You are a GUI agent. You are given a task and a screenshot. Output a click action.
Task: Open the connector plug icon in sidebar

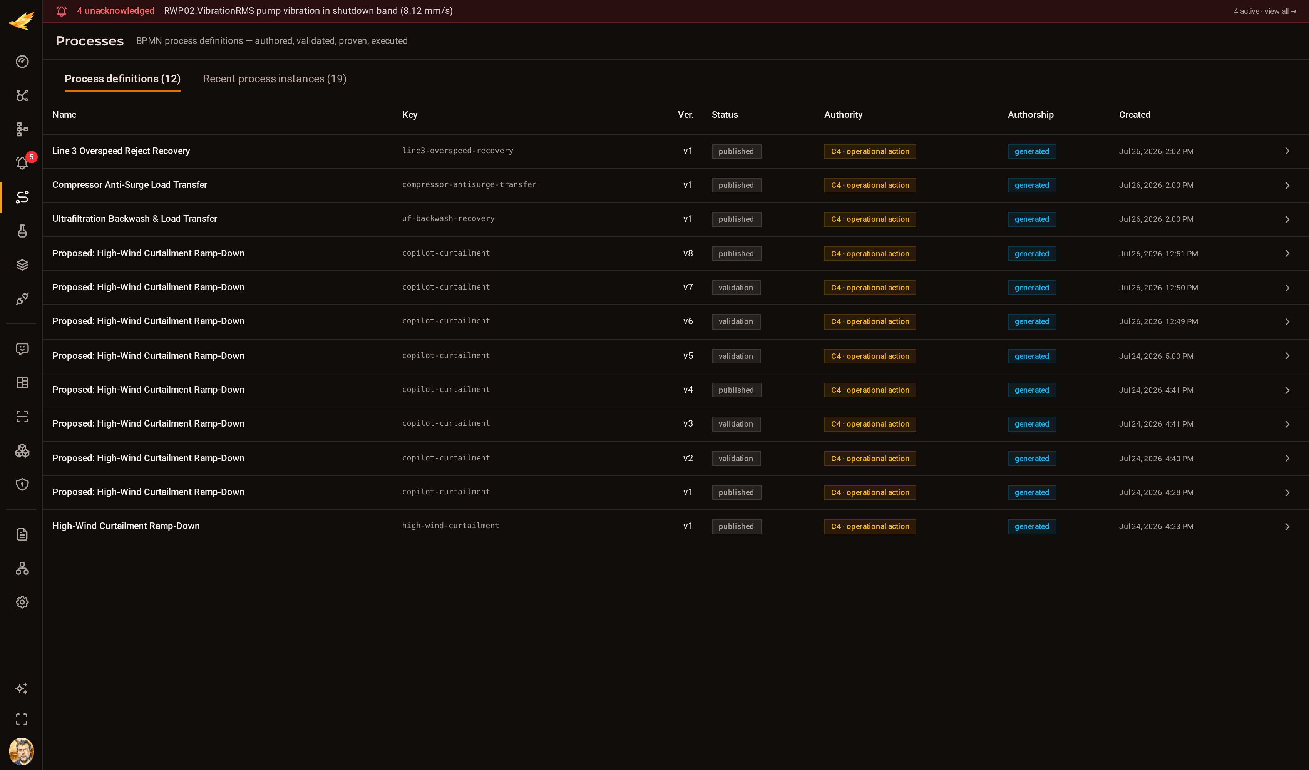click(22, 299)
